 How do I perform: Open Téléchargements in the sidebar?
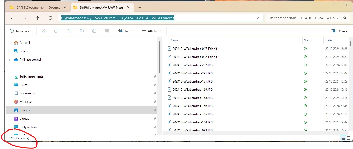pos(31,76)
